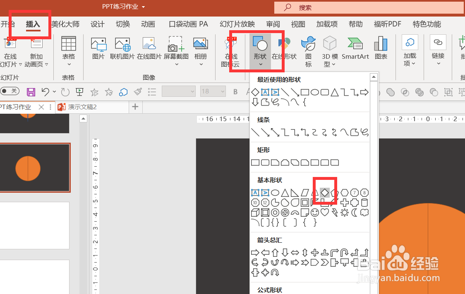Click the 图片 insert picture icon
The width and height of the screenshot is (465, 294).
click(98, 48)
